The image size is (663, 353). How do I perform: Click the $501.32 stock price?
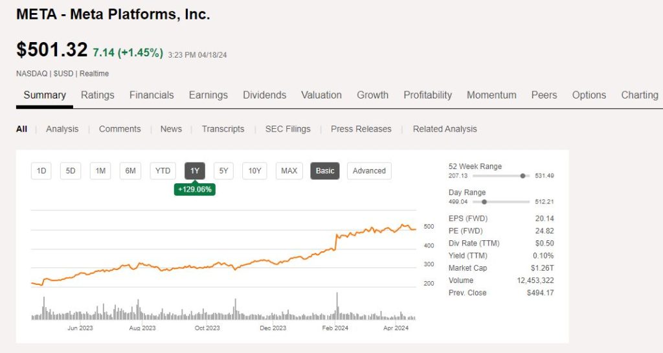[x=52, y=49]
